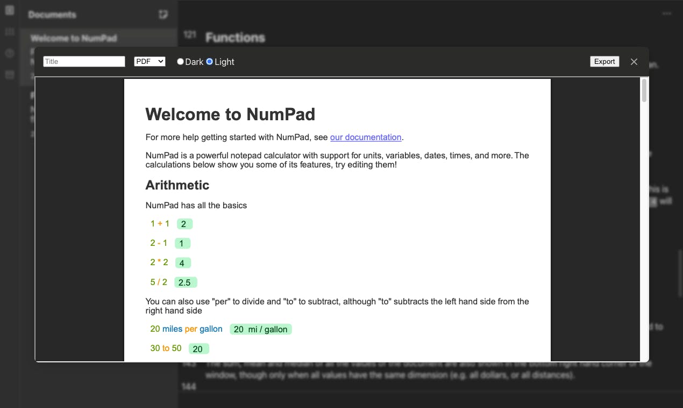Click the '2 * 2' expression
This screenshot has height=408, width=683.
pyautogui.click(x=159, y=263)
